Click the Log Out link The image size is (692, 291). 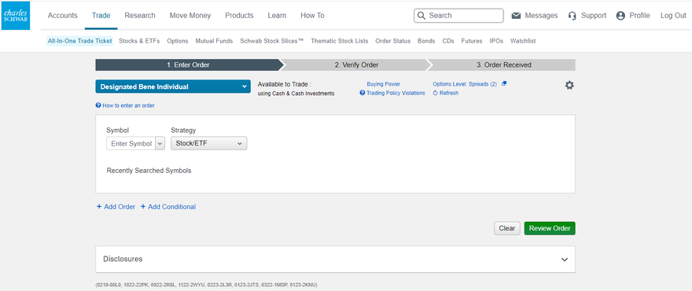coord(673,16)
